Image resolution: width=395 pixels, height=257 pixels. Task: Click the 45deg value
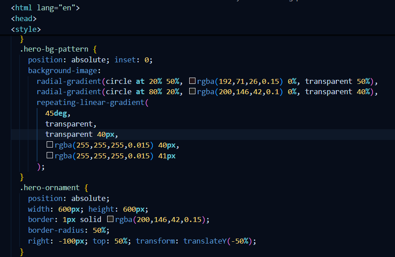[x=56, y=113]
